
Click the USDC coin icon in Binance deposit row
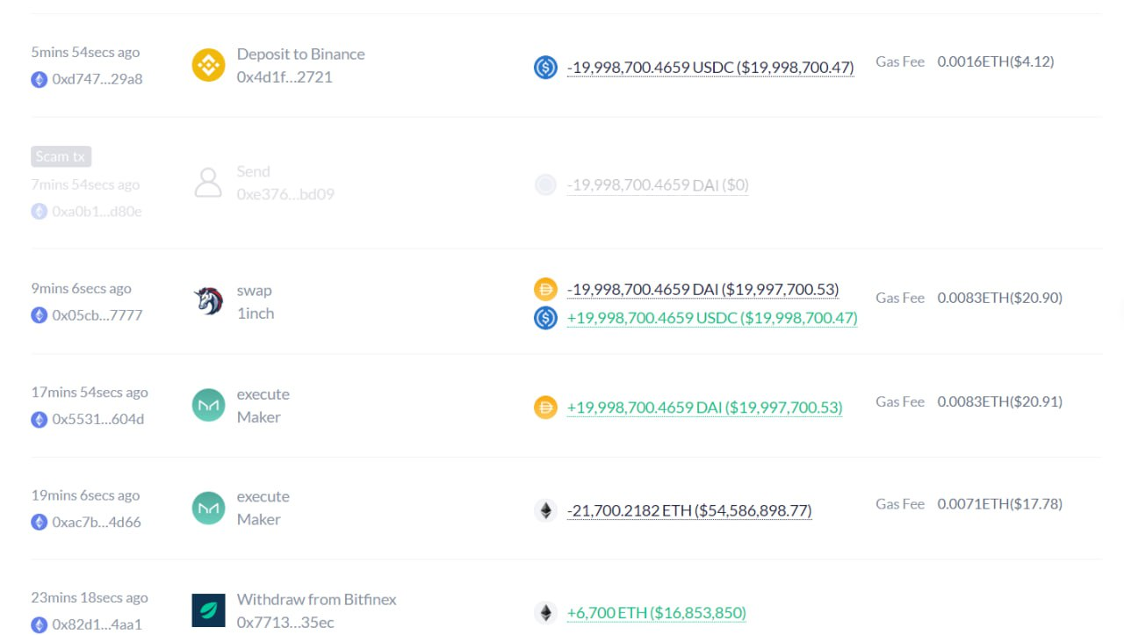(x=545, y=67)
